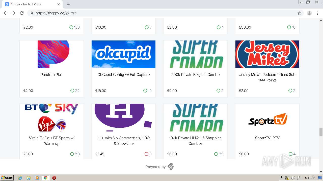This screenshot has height=181, width=323.
Task: Close the Shoppy profile tab
Action: click(x=59, y=4)
